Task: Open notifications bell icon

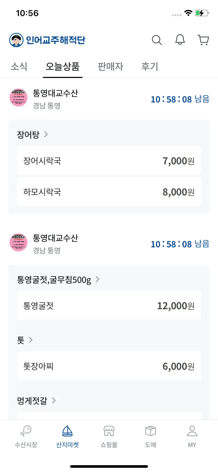Action: point(180,40)
